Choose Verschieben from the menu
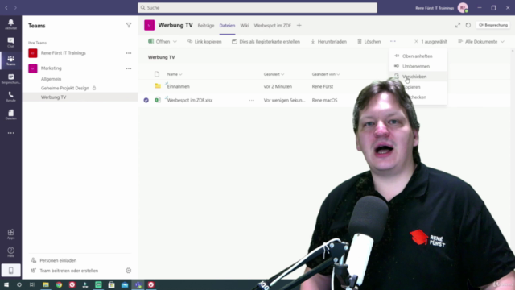 [x=418, y=77]
